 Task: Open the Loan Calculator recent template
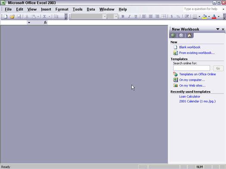coord(189,97)
